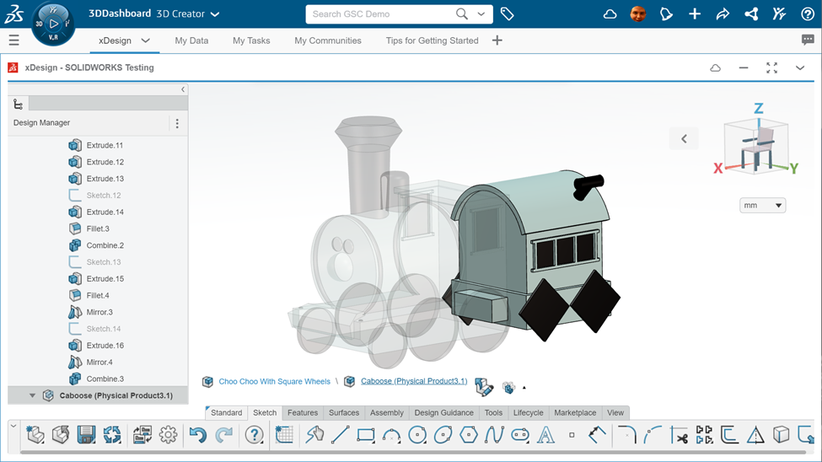Select the Circle tool
This screenshot has width=822, height=462.
(417, 435)
